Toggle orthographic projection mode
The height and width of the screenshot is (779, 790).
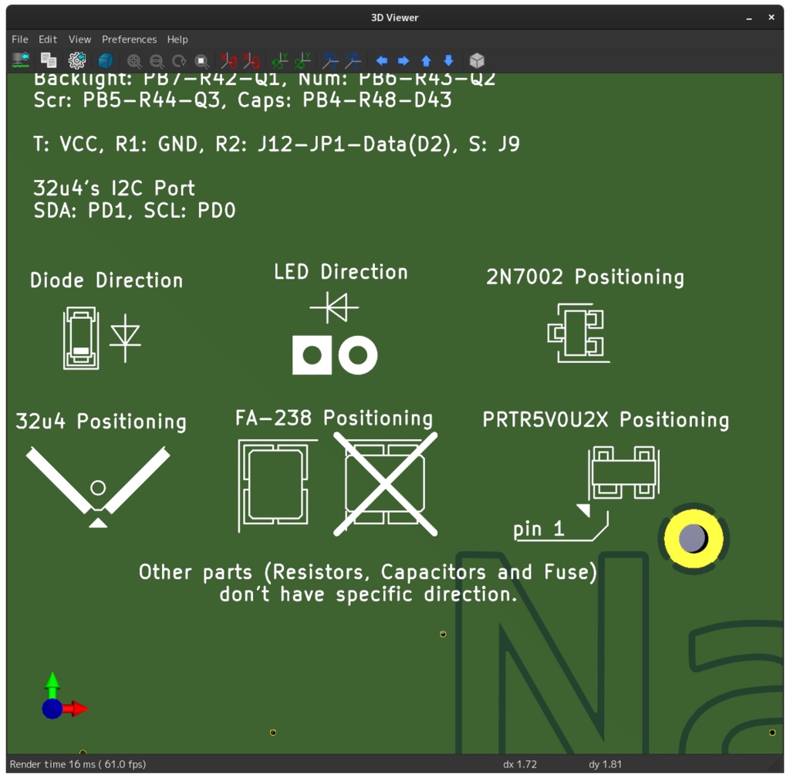coord(477,60)
